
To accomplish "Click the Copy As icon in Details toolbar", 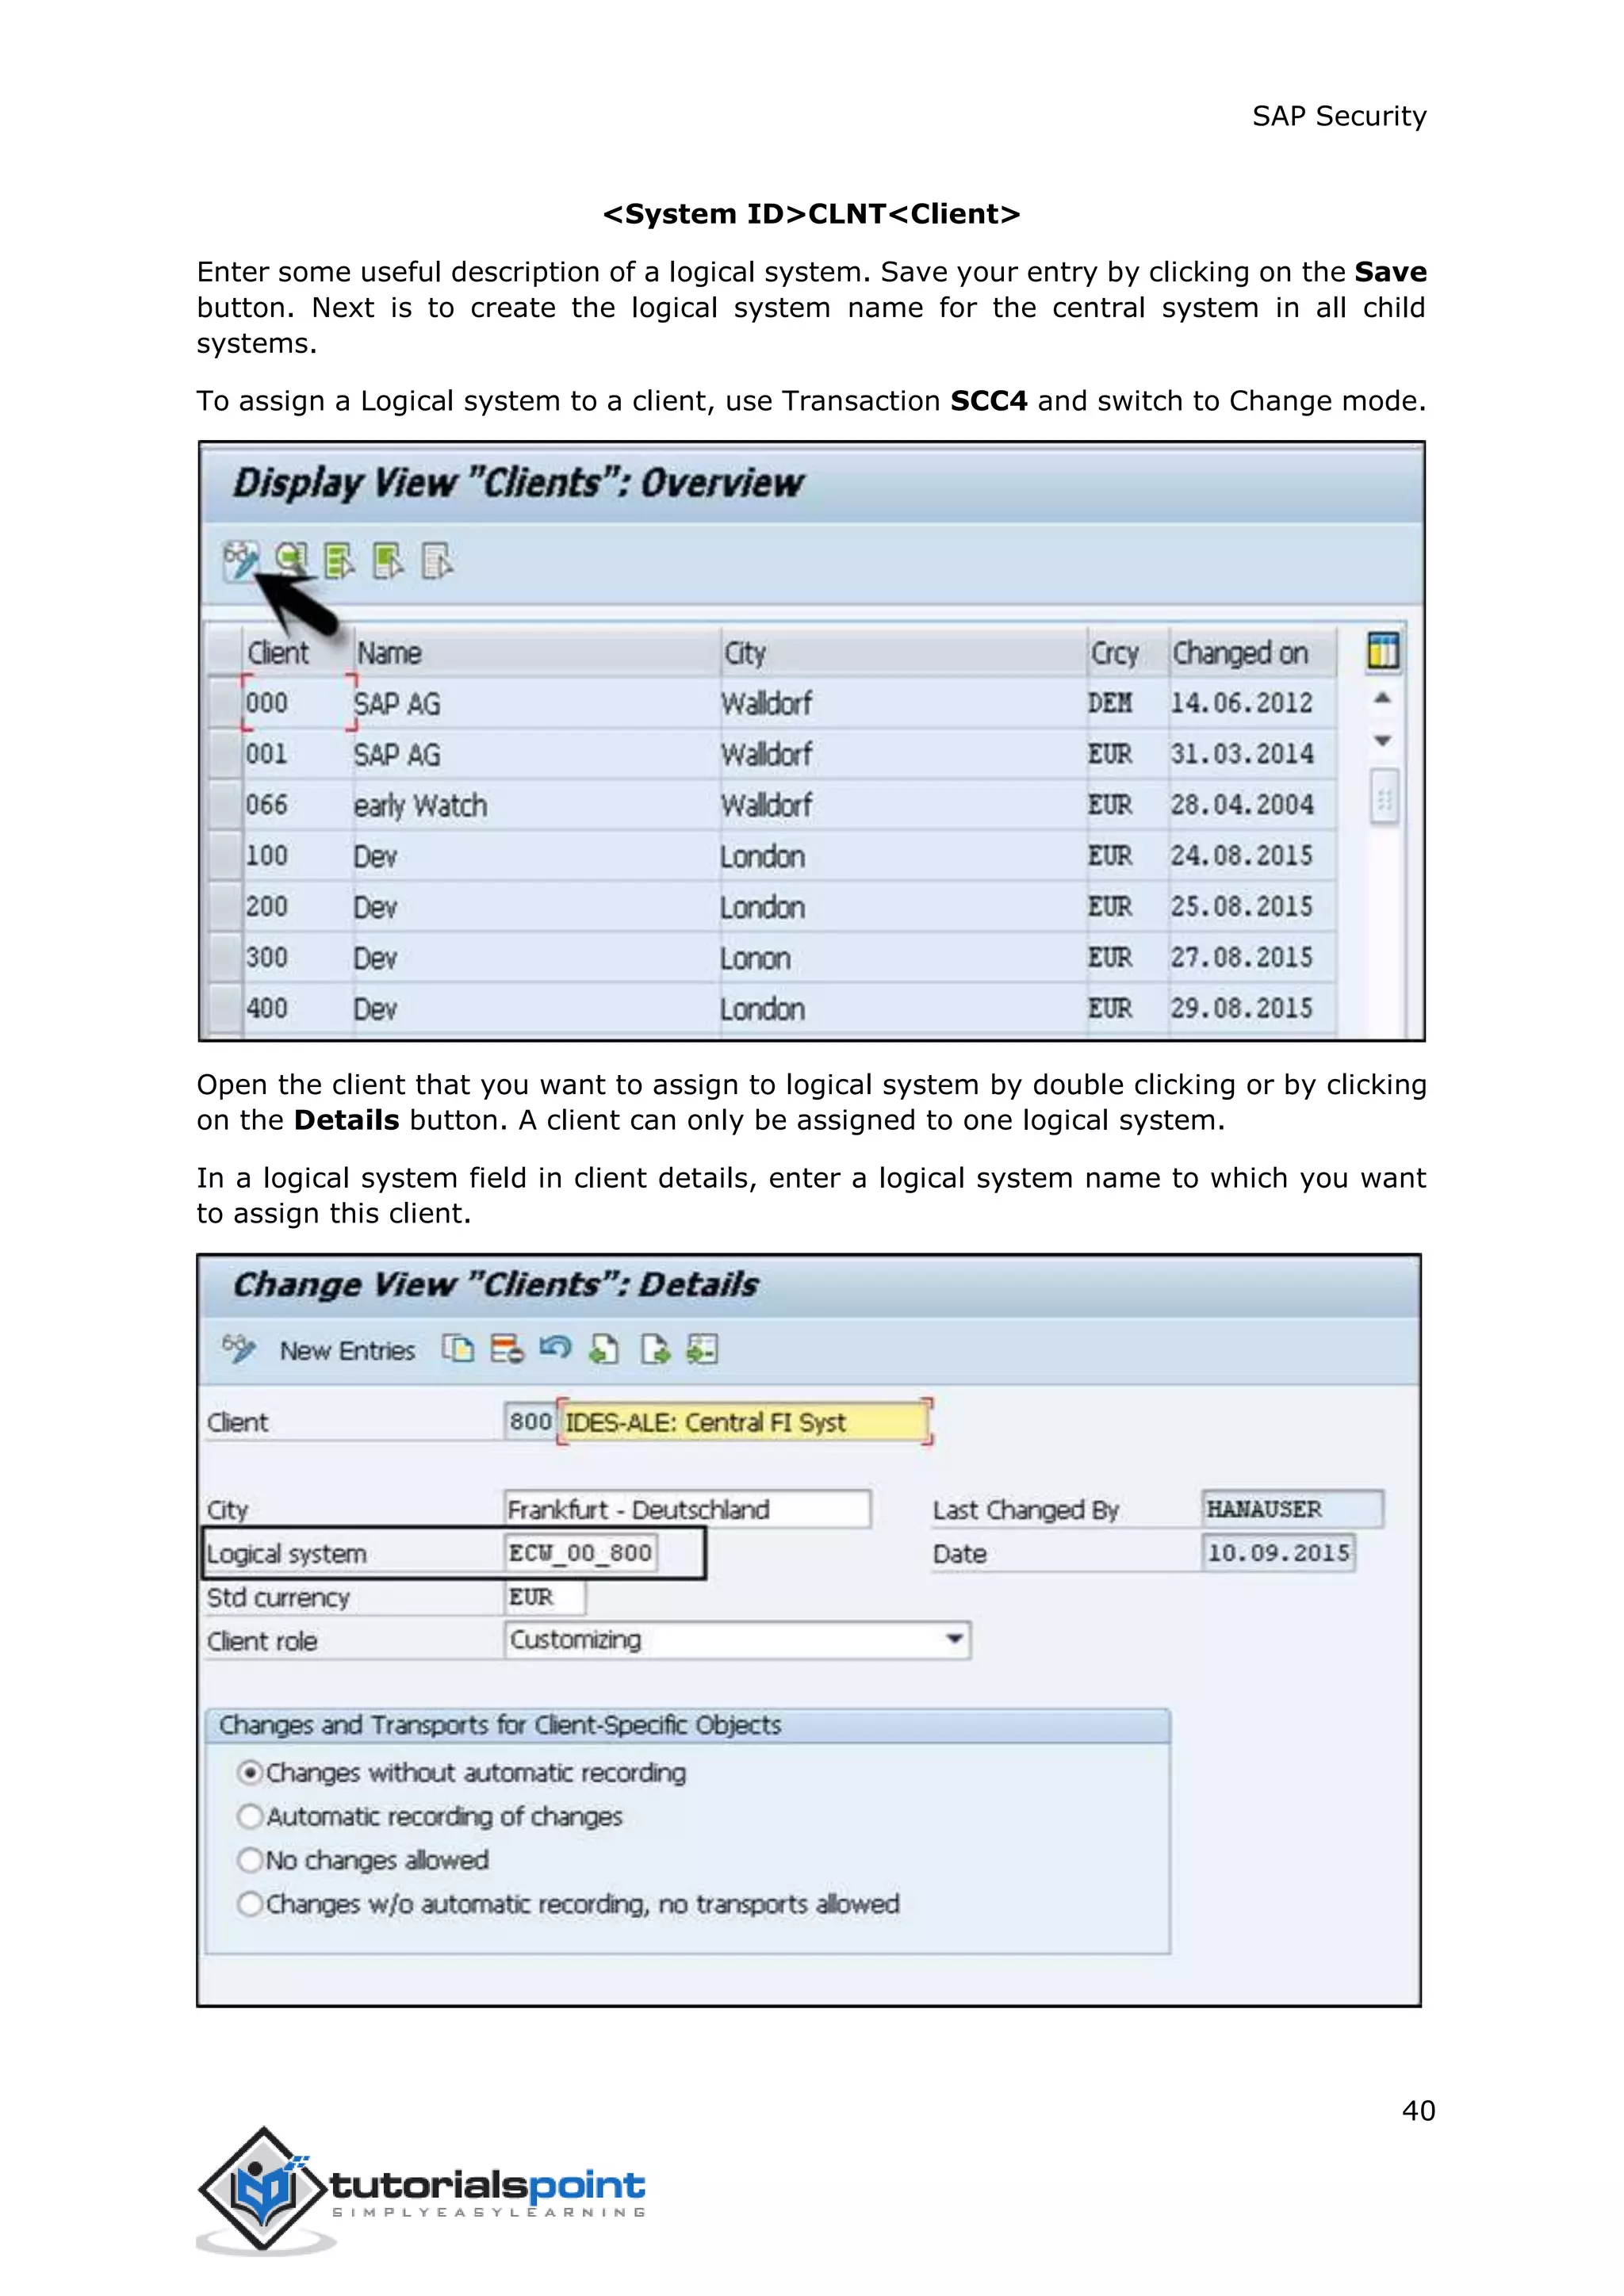I will click(458, 1349).
